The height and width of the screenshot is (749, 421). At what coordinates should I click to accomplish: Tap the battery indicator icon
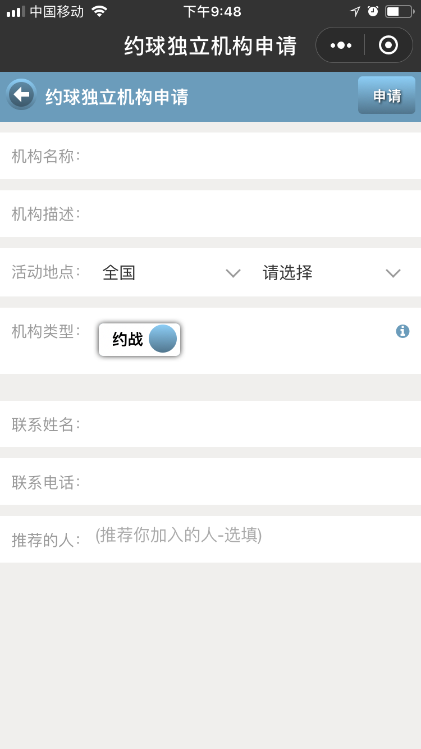pos(400,11)
